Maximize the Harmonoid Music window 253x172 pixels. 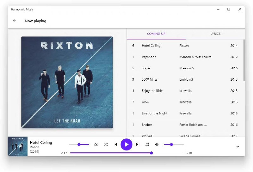(229, 9)
